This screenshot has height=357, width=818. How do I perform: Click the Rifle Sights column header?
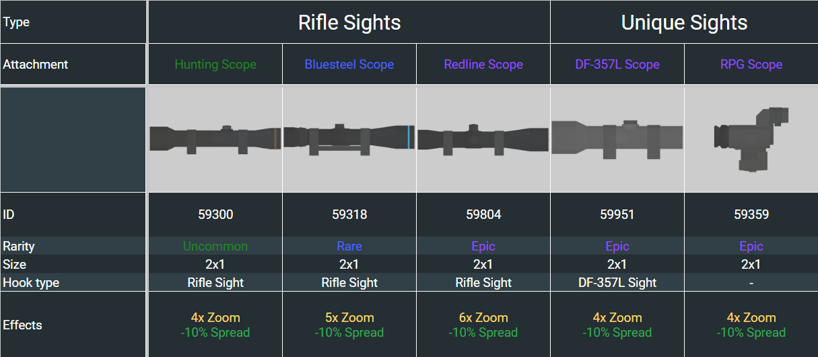(x=349, y=22)
